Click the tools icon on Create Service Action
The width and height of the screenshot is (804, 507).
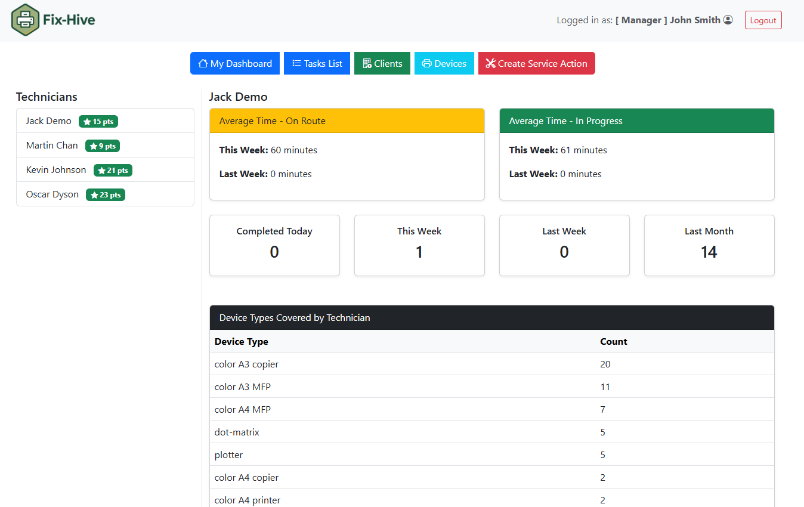tap(490, 63)
